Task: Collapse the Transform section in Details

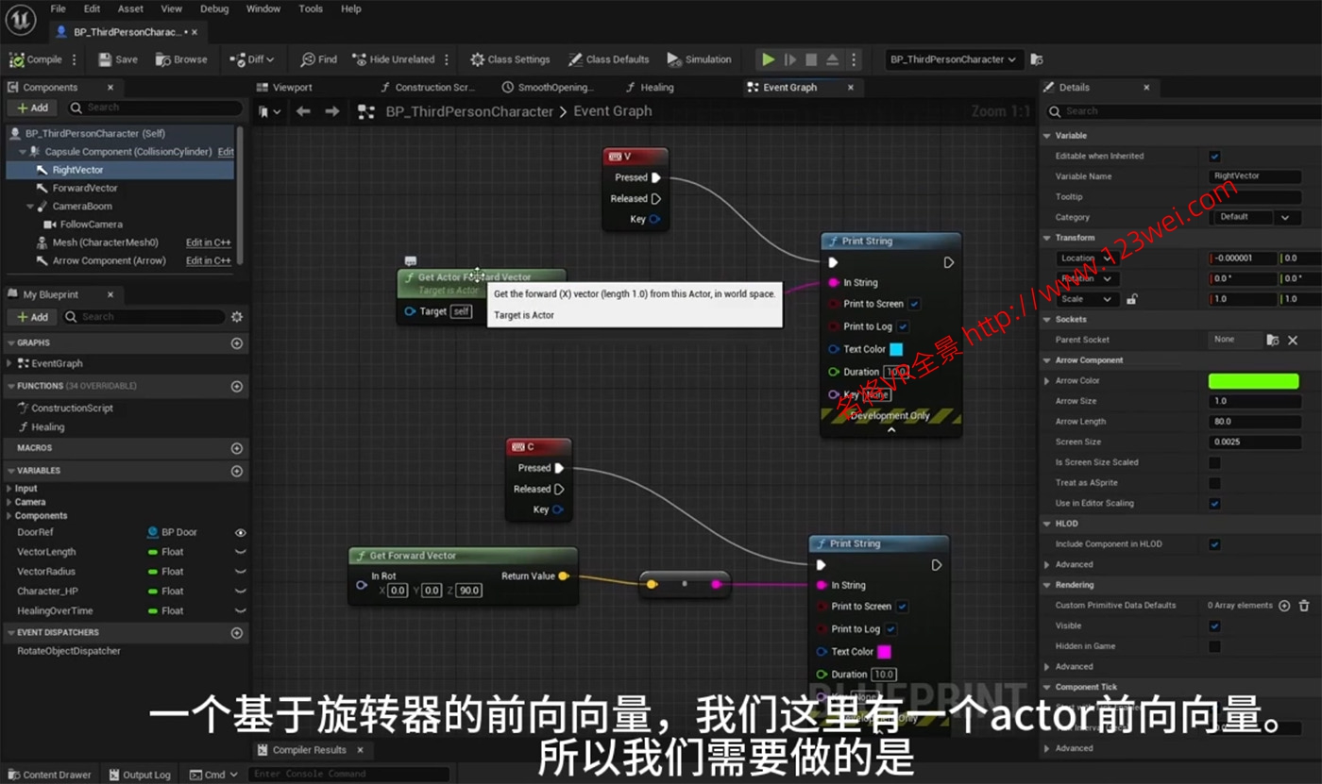Action: (x=1045, y=237)
